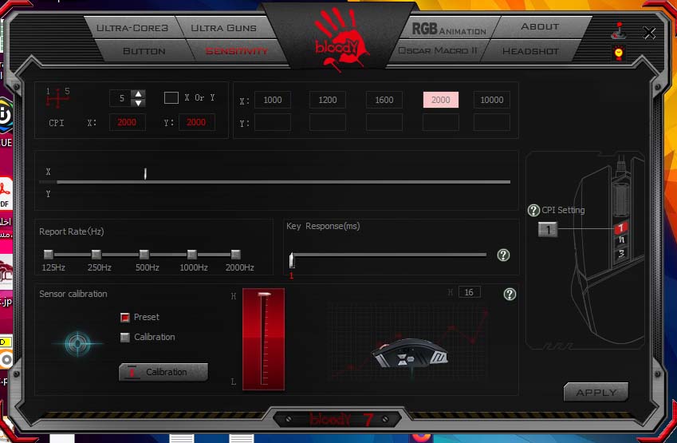Enable the X Or Y checkbox
The image size is (677, 443).
pyautogui.click(x=171, y=98)
